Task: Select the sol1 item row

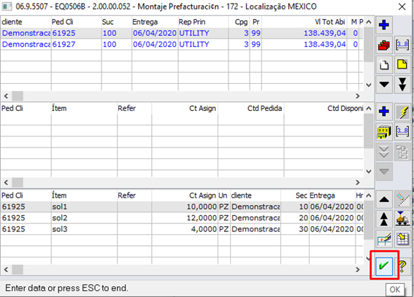Action: tap(182, 207)
